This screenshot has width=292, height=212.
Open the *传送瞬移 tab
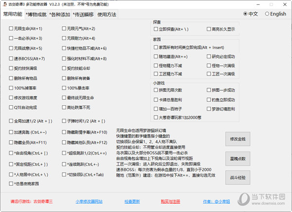[83, 14]
